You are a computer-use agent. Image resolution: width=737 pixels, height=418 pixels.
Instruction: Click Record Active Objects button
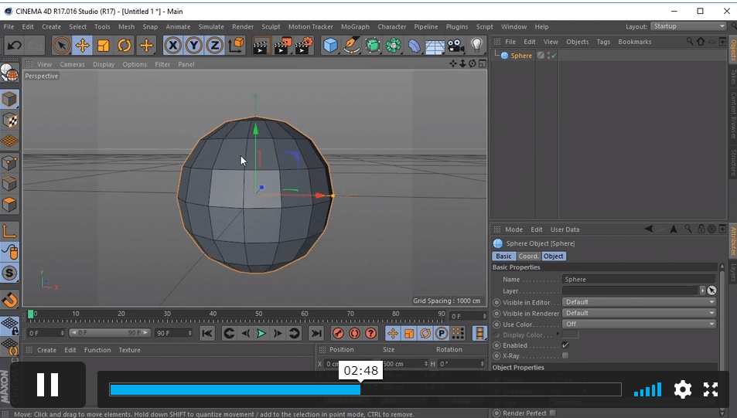coord(338,334)
